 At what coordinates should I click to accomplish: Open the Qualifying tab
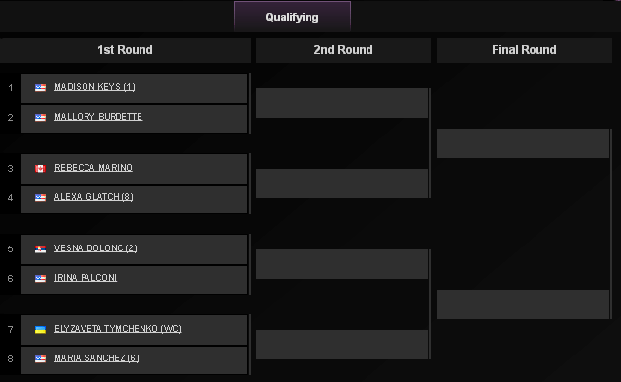tap(292, 17)
